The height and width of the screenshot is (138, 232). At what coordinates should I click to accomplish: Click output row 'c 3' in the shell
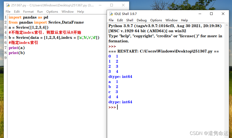click(x=113, y=92)
